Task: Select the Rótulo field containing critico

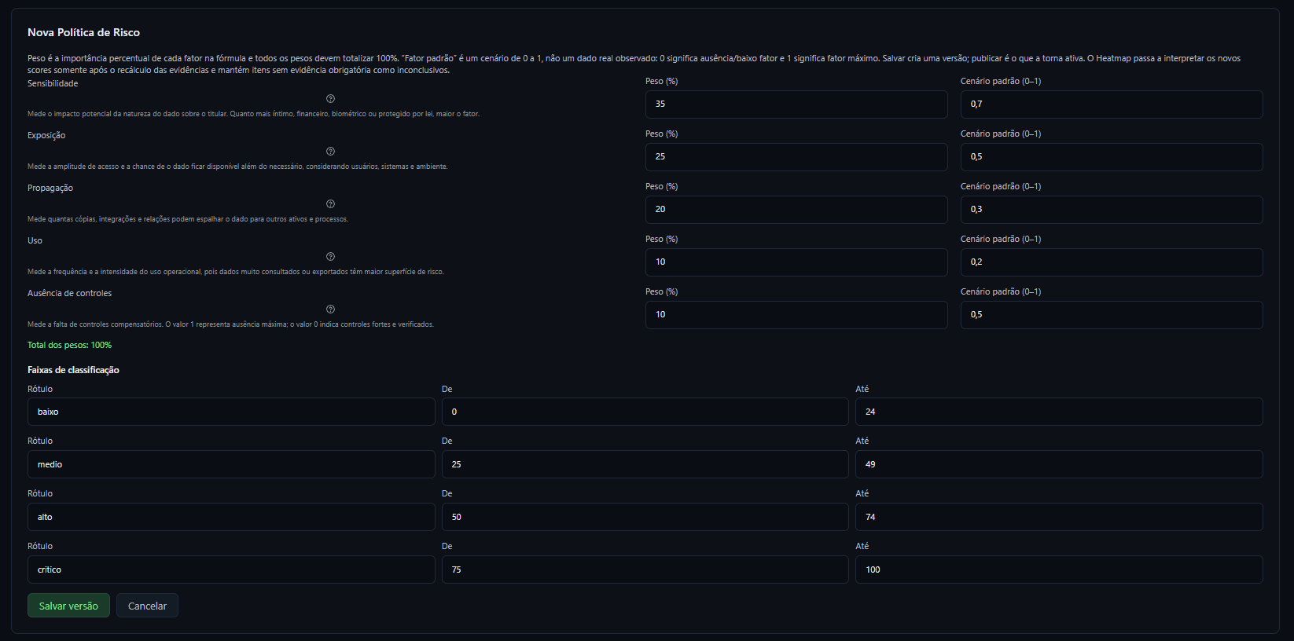Action: click(x=231, y=570)
